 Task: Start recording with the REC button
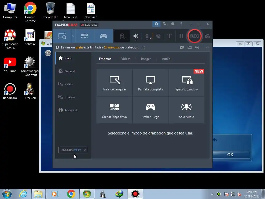pos(195,36)
